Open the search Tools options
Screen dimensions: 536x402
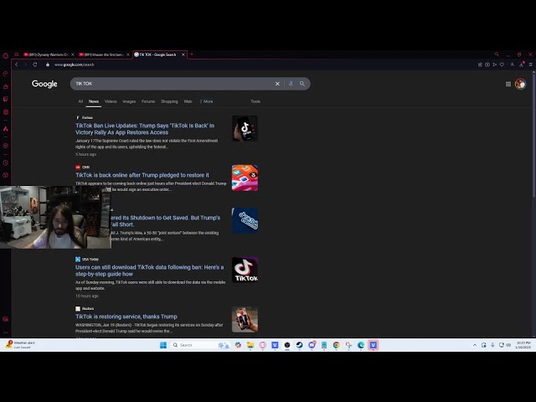(255, 101)
